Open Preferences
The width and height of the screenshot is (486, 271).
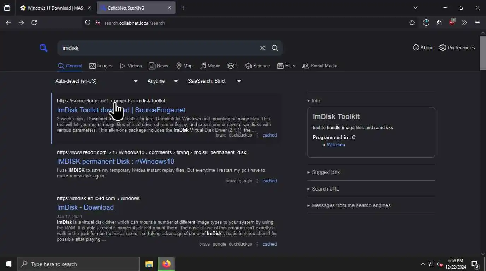pyautogui.click(x=457, y=48)
